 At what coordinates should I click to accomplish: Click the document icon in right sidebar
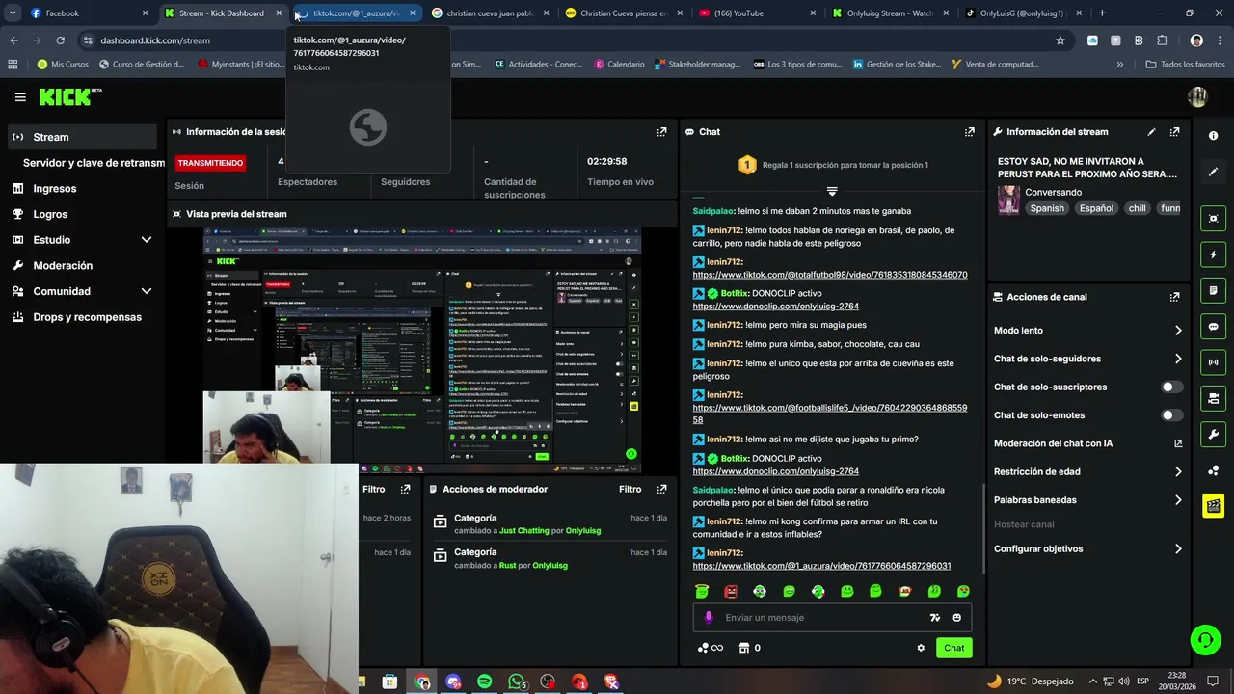point(1213,290)
